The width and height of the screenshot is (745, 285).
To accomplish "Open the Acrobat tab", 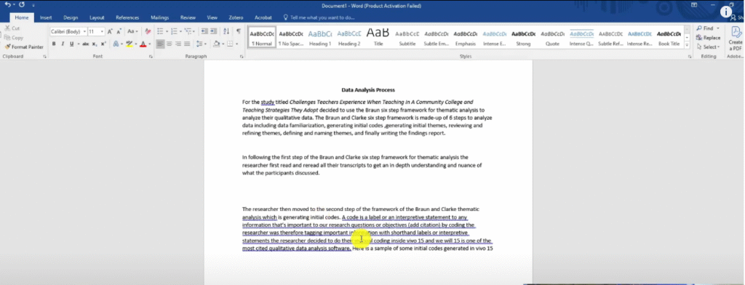I will pos(263,17).
